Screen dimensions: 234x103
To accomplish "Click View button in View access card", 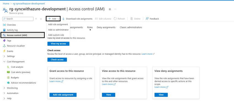I will pos(108,95).
